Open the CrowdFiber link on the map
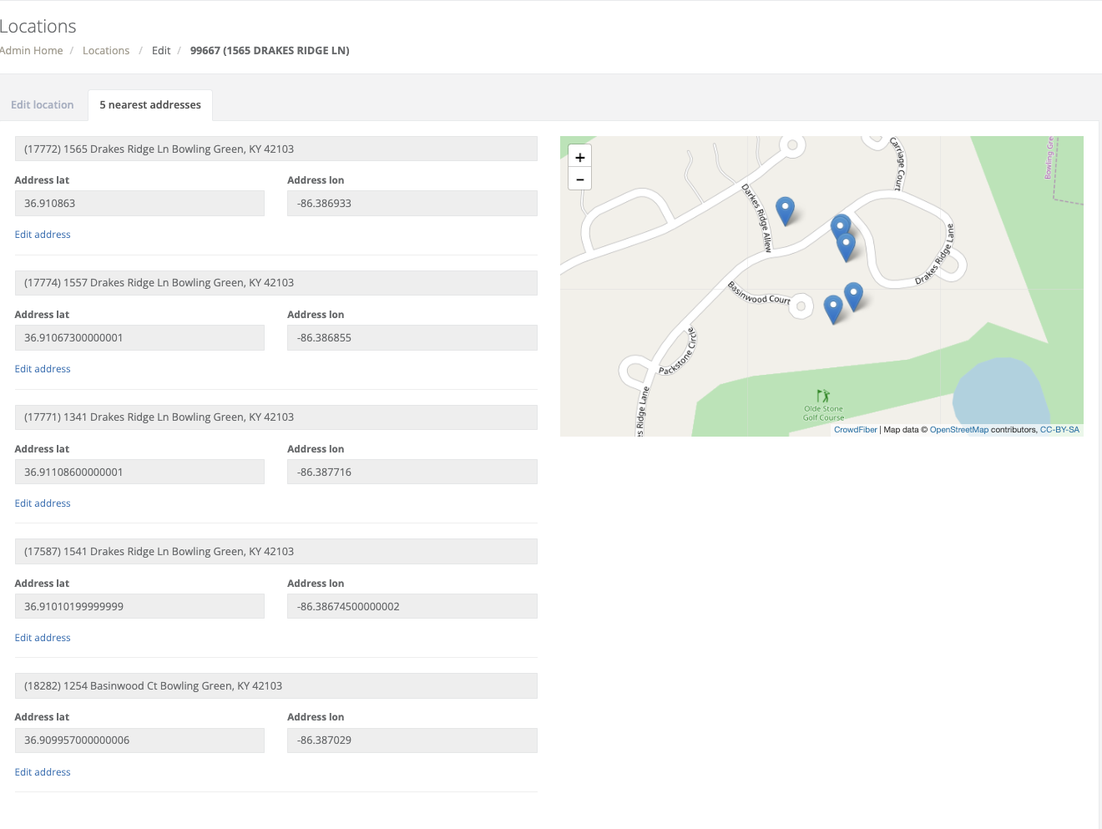Viewport: 1102px width, 829px height. pyautogui.click(x=856, y=429)
